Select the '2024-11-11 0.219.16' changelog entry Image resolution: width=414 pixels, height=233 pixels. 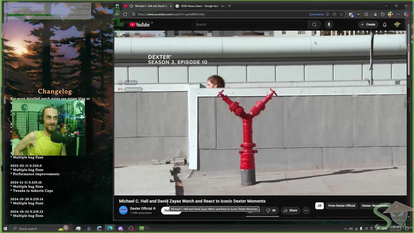[26, 183]
